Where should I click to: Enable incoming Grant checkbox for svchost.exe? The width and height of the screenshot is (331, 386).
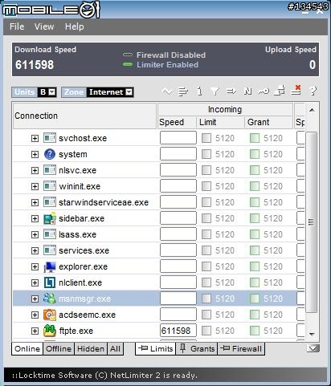click(x=255, y=138)
